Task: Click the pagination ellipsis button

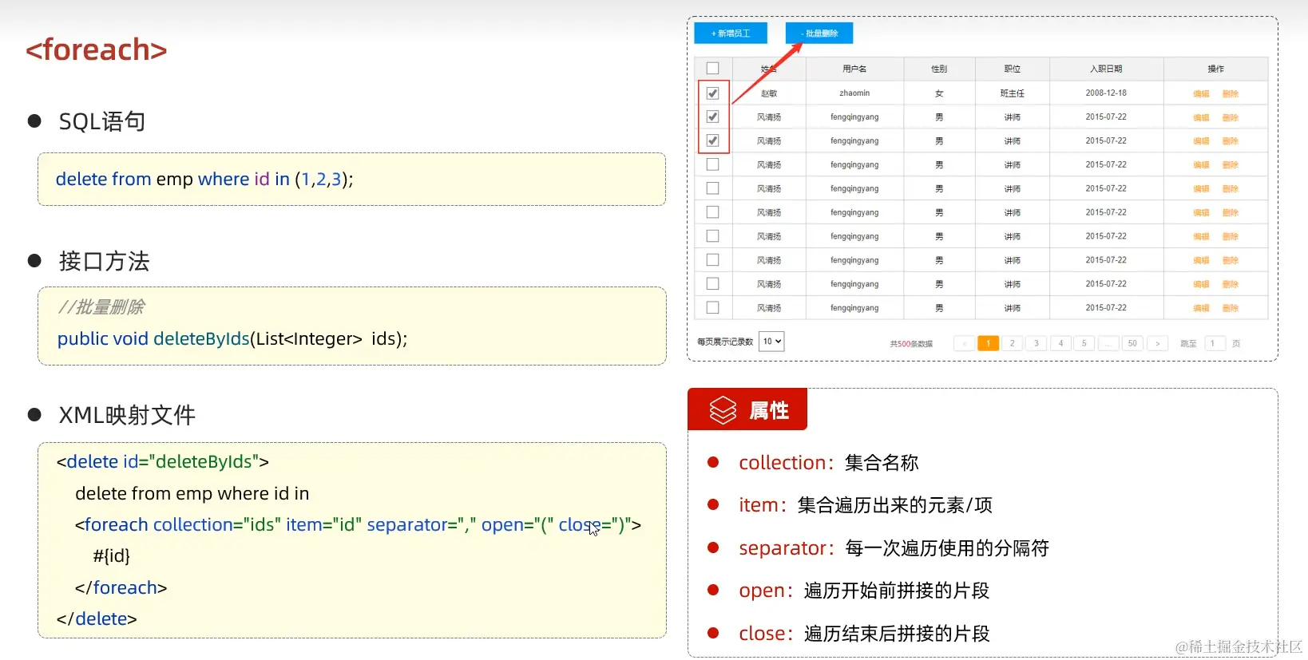Action: pos(1108,343)
